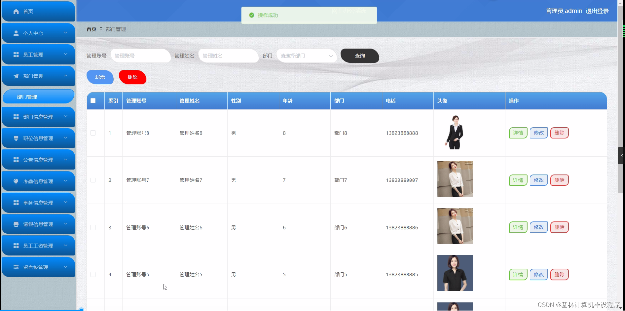The height and width of the screenshot is (311, 625).
Task: Open 职位信息管理 using its monitor icon
Action: (x=16, y=138)
